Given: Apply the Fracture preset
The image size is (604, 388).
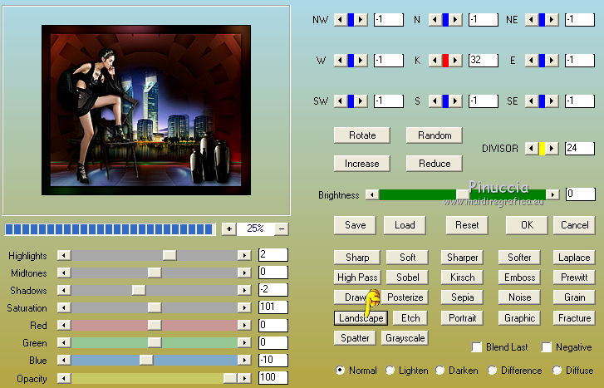Looking at the screenshot, I should [x=574, y=318].
